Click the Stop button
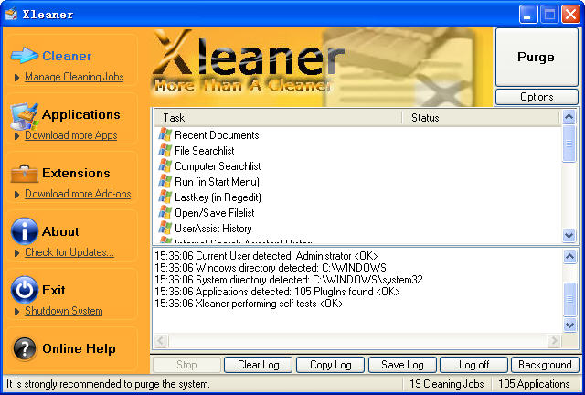 click(x=186, y=365)
